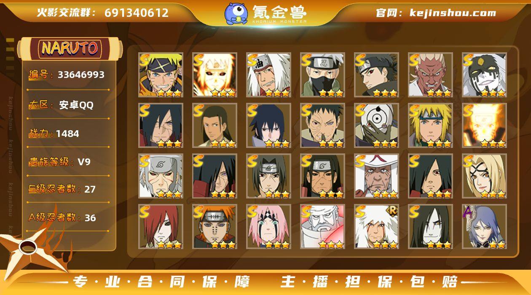Select the pink-haired Sakura ninja portrait
Viewport: 531px width, 295px height.
click(268, 227)
